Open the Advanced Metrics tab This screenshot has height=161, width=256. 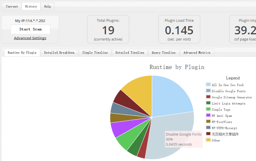tap(197, 53)
